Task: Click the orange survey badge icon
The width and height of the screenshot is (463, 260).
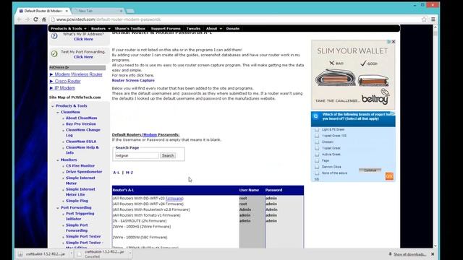Action: pos(389,176)
